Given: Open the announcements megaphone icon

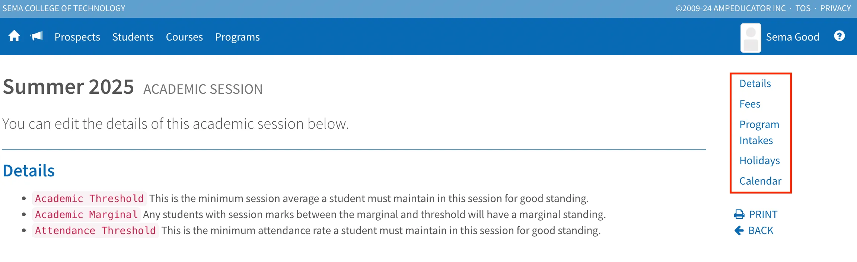Looking at the screenshot, I should pos(36,36).
